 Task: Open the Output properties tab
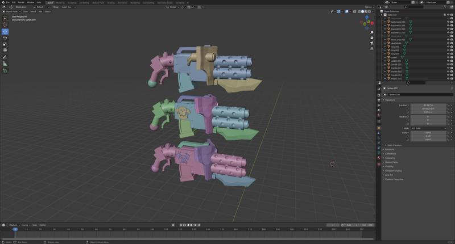[379, 100]
